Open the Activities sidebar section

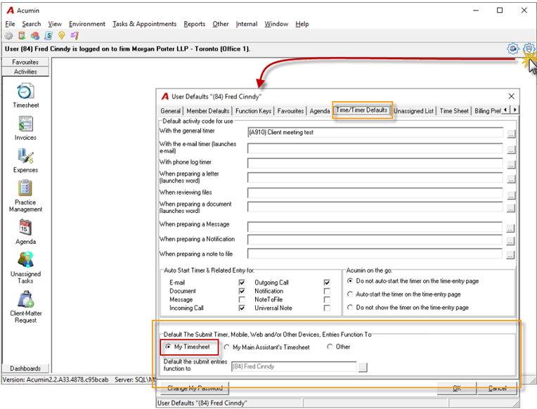25,72
